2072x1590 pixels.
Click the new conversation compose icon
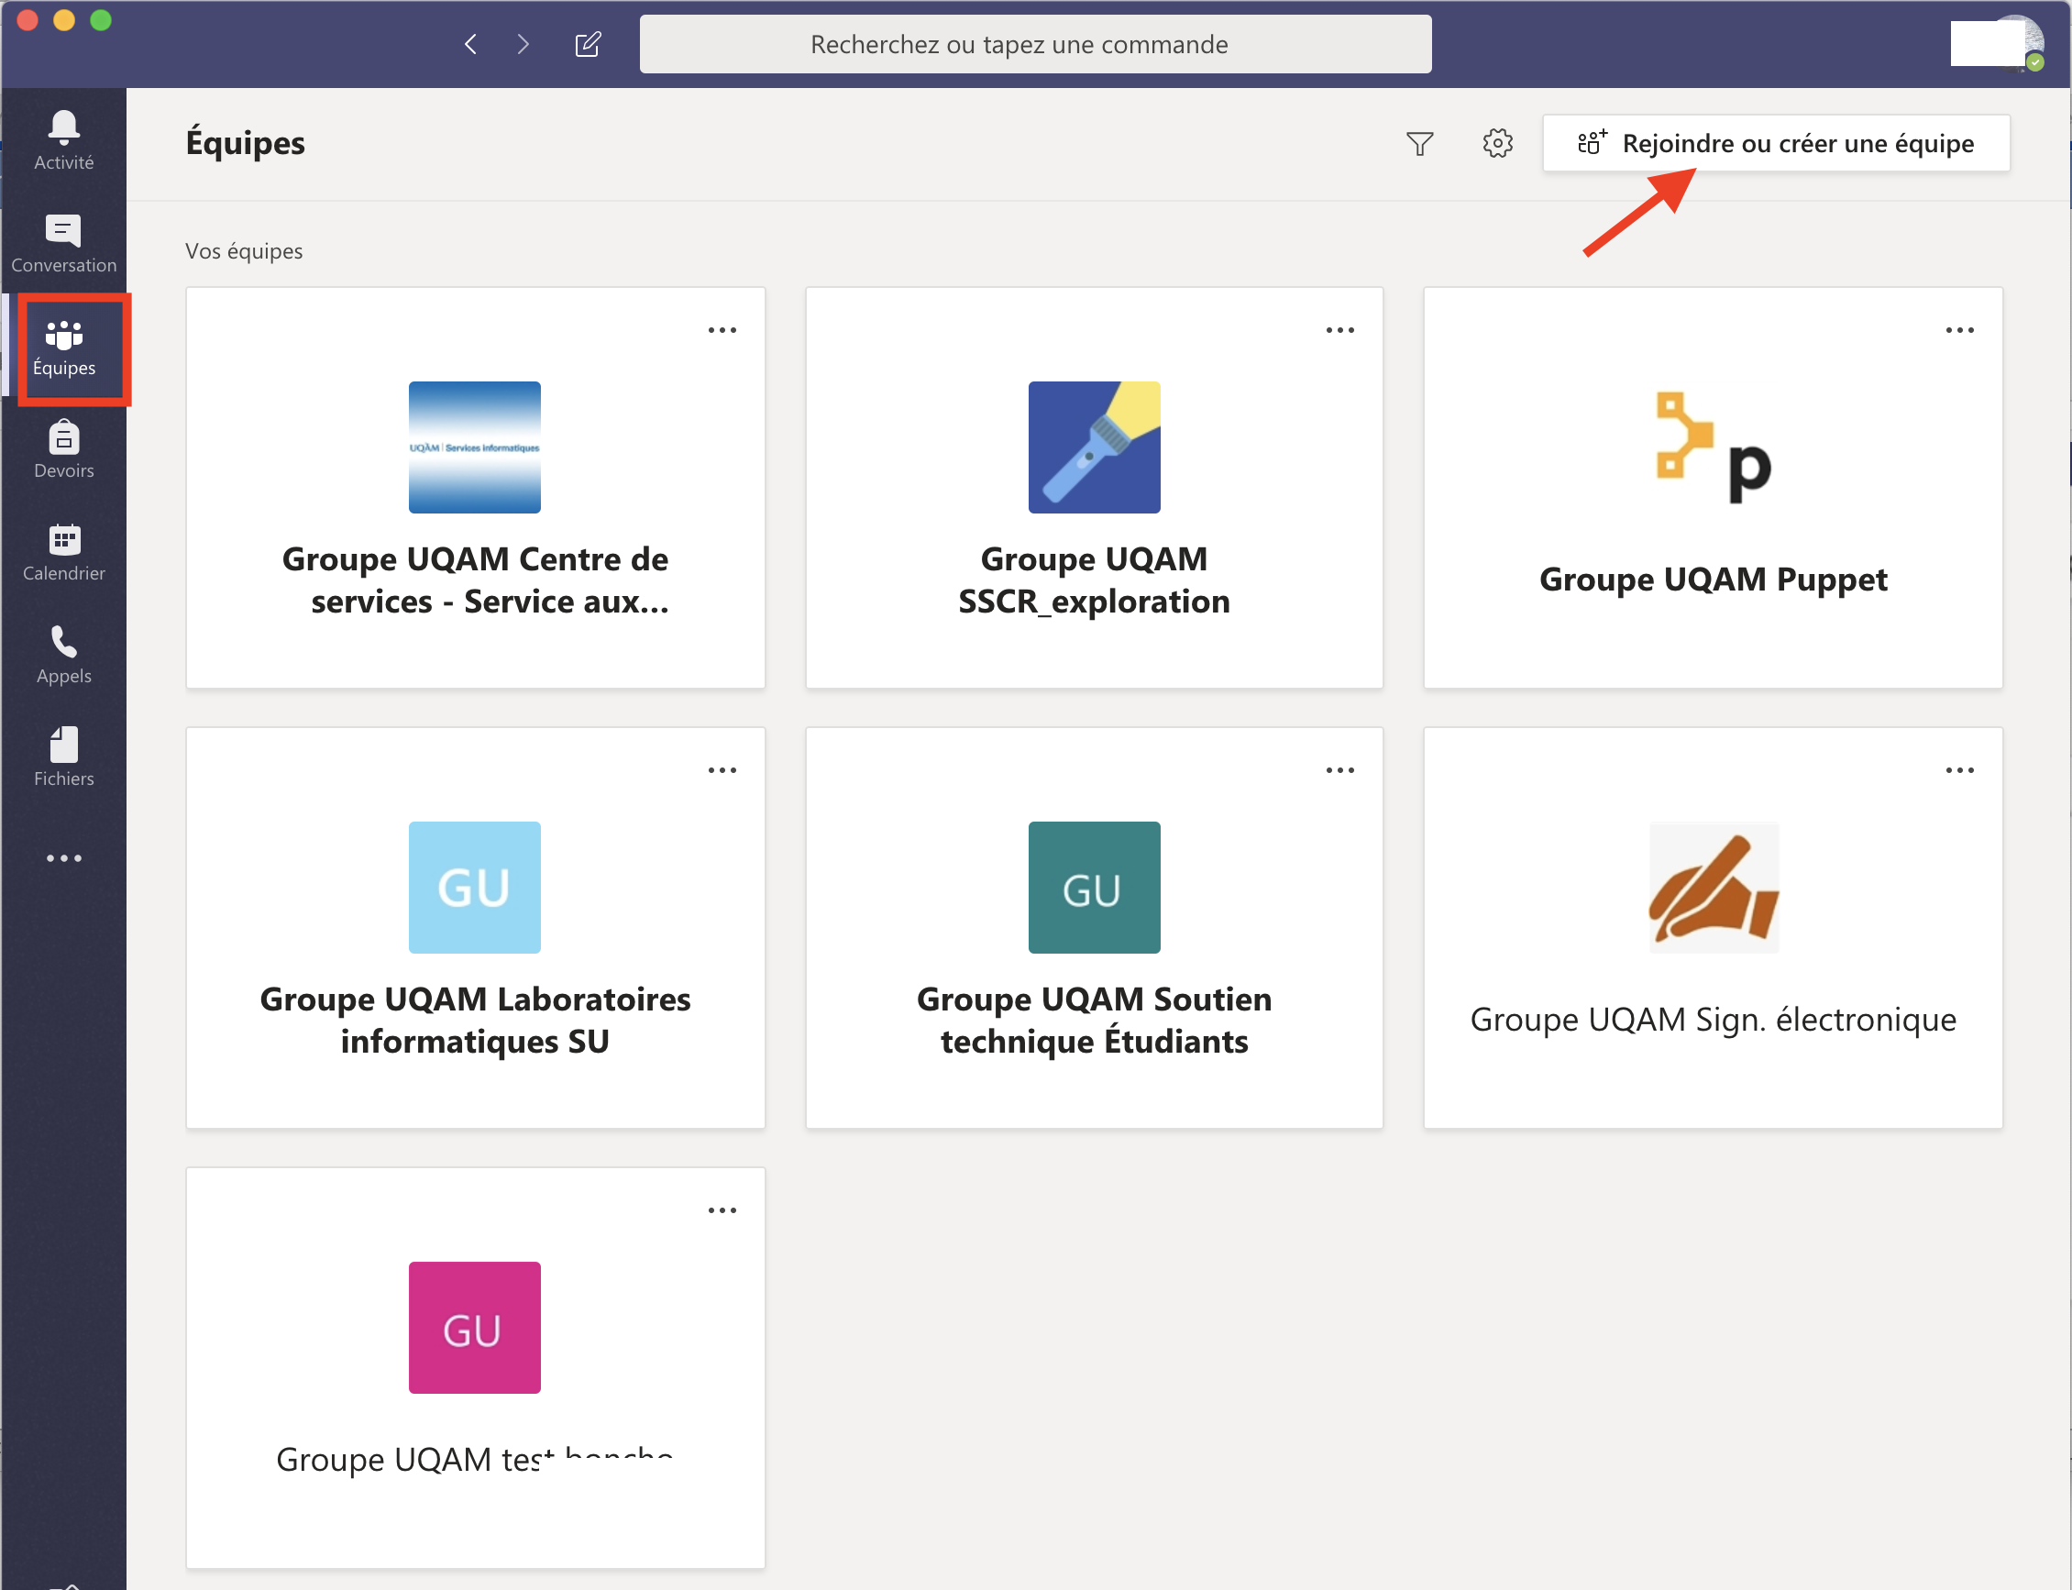(588, 43)
